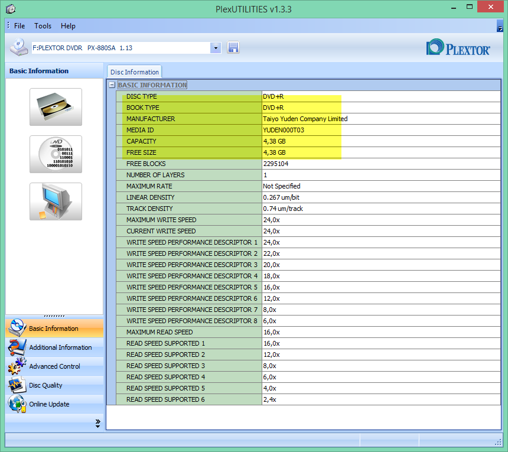Click the 2295104 free blocks value
This screenshot has width=508, height=452.
click(x=276, y=164)
